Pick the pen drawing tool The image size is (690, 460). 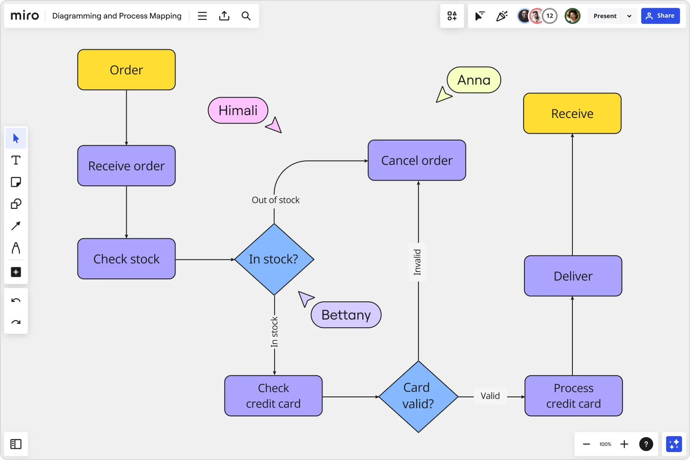tap(16, 248)
